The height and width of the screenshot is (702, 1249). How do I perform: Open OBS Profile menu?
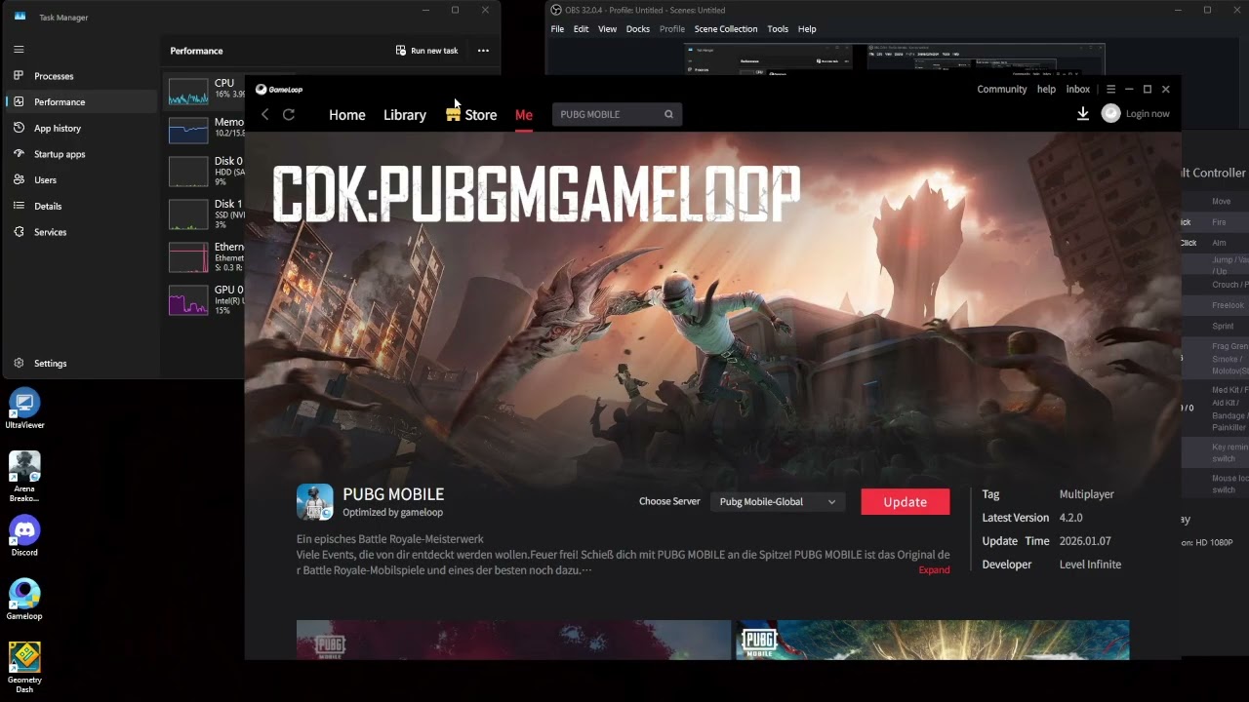pos(672,29)
